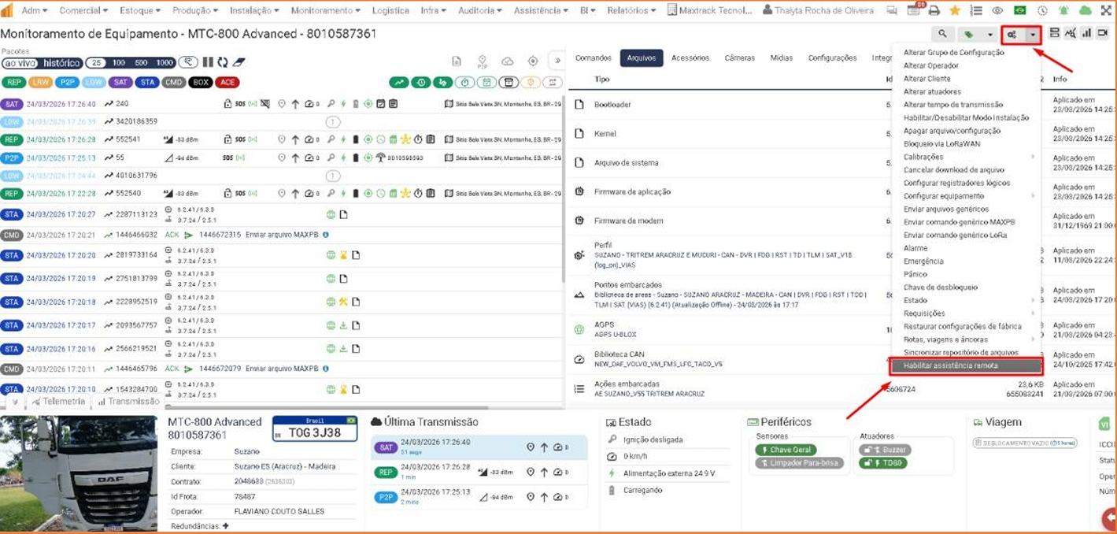Open dropdown arrow beside the gears button
The width and height of the screenshot is (1117, 534).
(x=1032, y=35)
